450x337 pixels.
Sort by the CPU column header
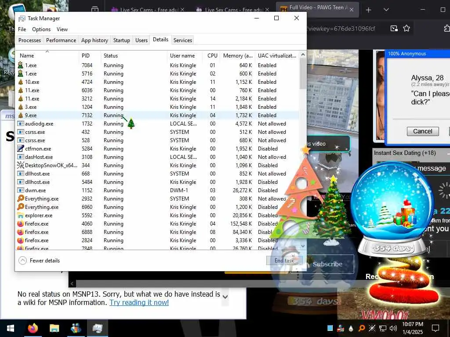[211, 56]
